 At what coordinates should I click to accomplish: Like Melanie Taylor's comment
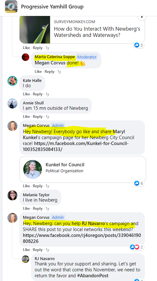click(x=26, y=208)
